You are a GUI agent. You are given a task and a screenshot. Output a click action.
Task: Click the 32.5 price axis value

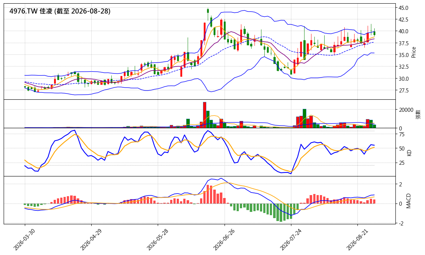403,67
